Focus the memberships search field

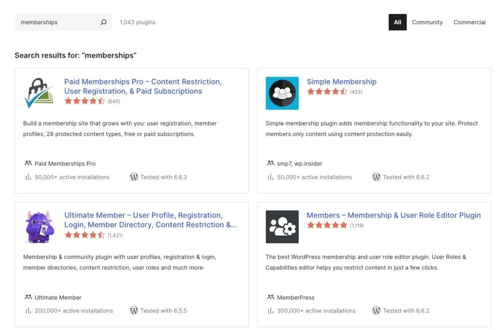pos(63,22)
